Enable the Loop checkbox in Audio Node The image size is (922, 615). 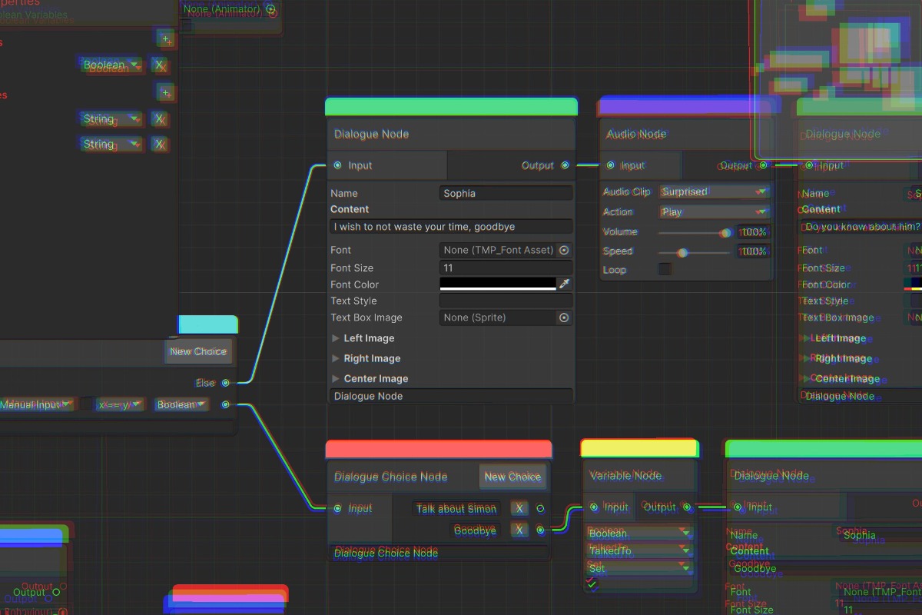click(665, 269)
